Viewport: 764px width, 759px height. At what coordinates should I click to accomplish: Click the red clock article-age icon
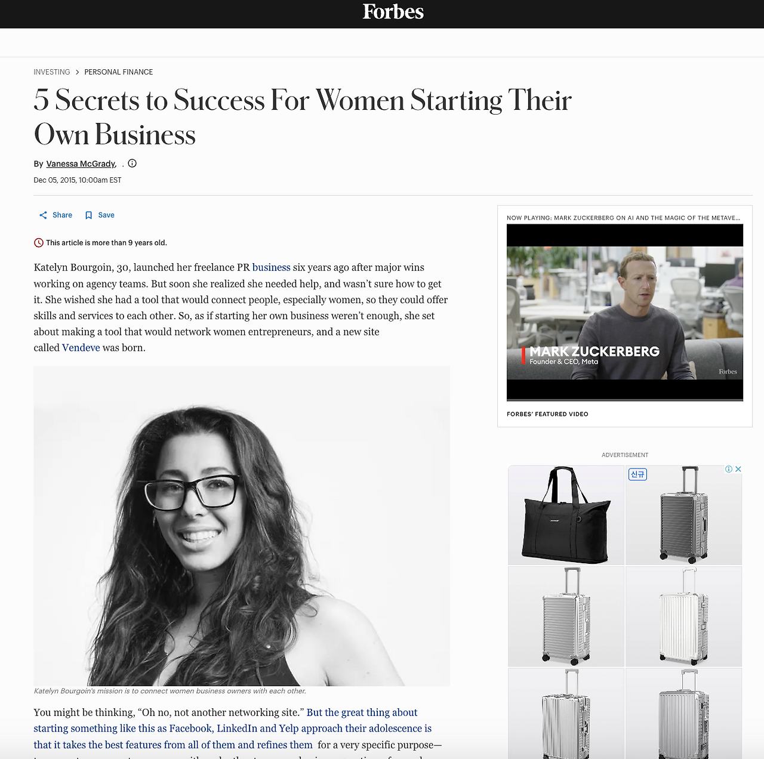pos(39,243)
